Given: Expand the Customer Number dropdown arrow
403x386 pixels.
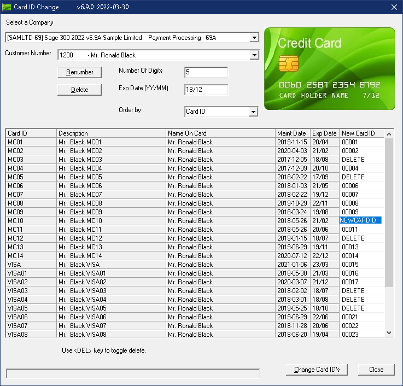Looking at the screenshot, I should [x=254, y=55].
